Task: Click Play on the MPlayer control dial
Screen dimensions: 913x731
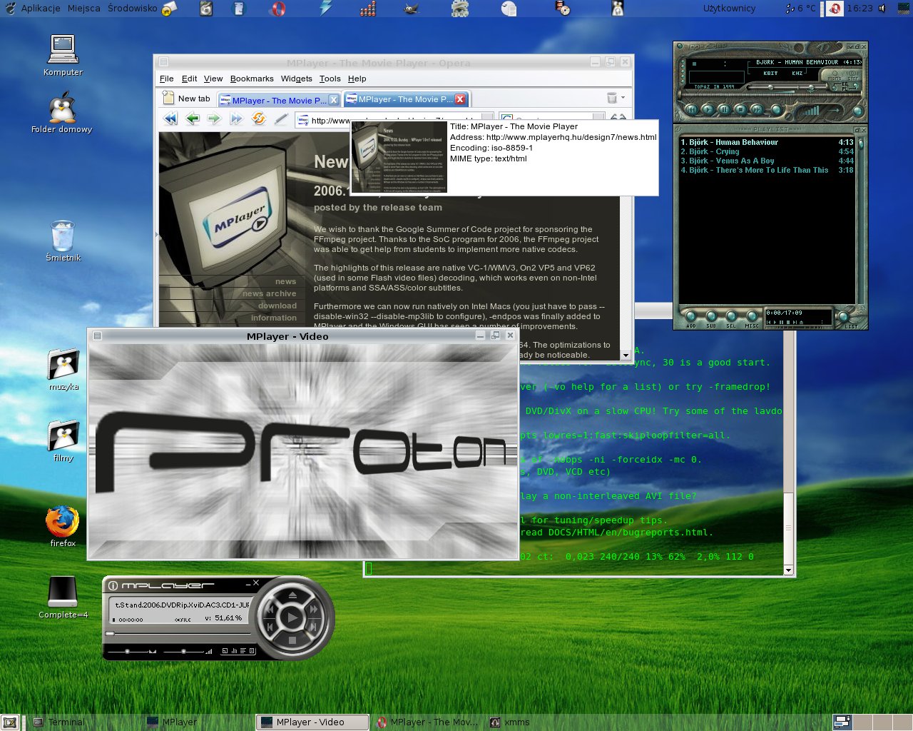Action: point(292,617)
